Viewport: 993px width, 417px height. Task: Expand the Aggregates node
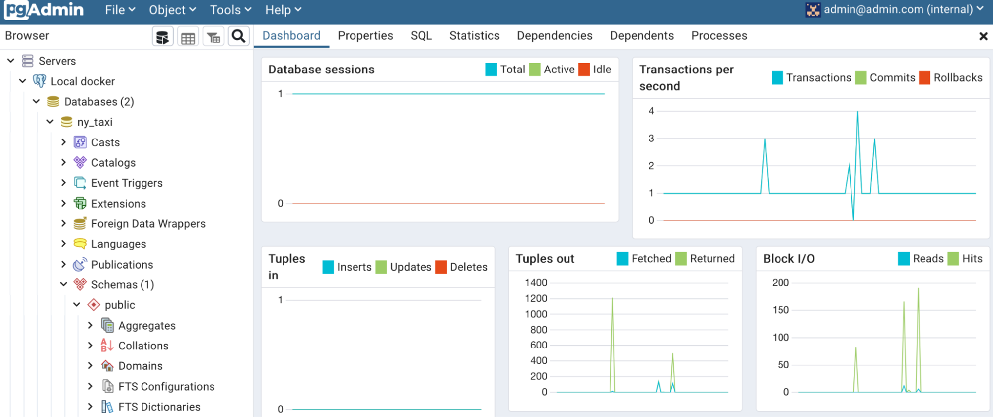(x=90, y=325)
